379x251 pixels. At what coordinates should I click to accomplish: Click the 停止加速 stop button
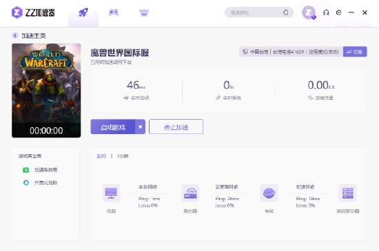pyautogui.click(x=176, y=127)
